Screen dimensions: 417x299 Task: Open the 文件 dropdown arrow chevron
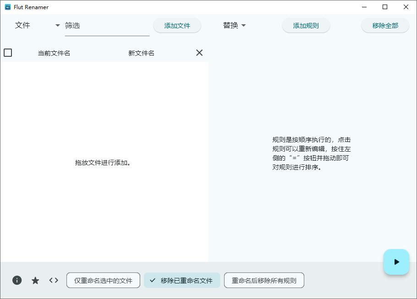coord(57,26)
